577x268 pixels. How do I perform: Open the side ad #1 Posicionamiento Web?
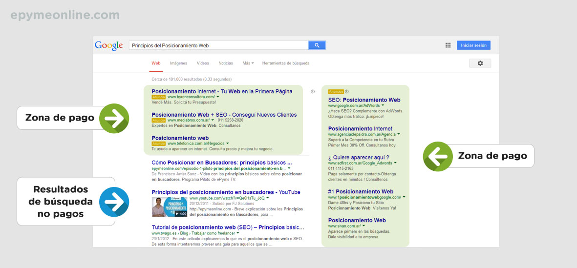click(361, 191)
